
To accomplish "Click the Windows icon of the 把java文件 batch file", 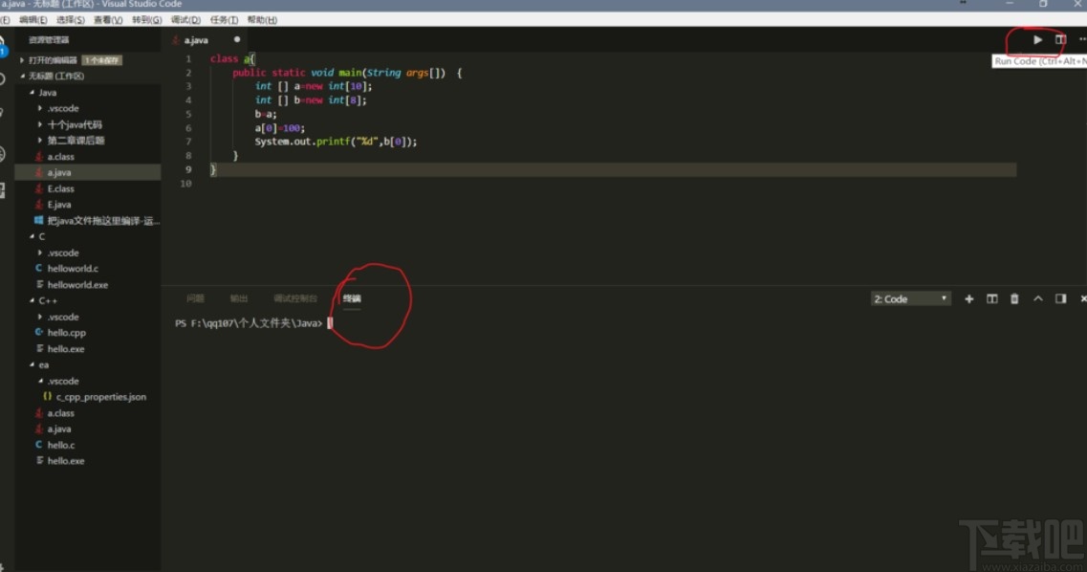I will pos(39,221).
